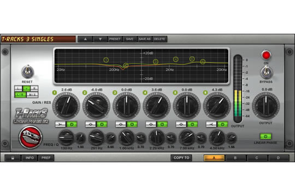Switch to snapshot A
The height and width of the screenshot is (196, 295).
pos(214,158)
